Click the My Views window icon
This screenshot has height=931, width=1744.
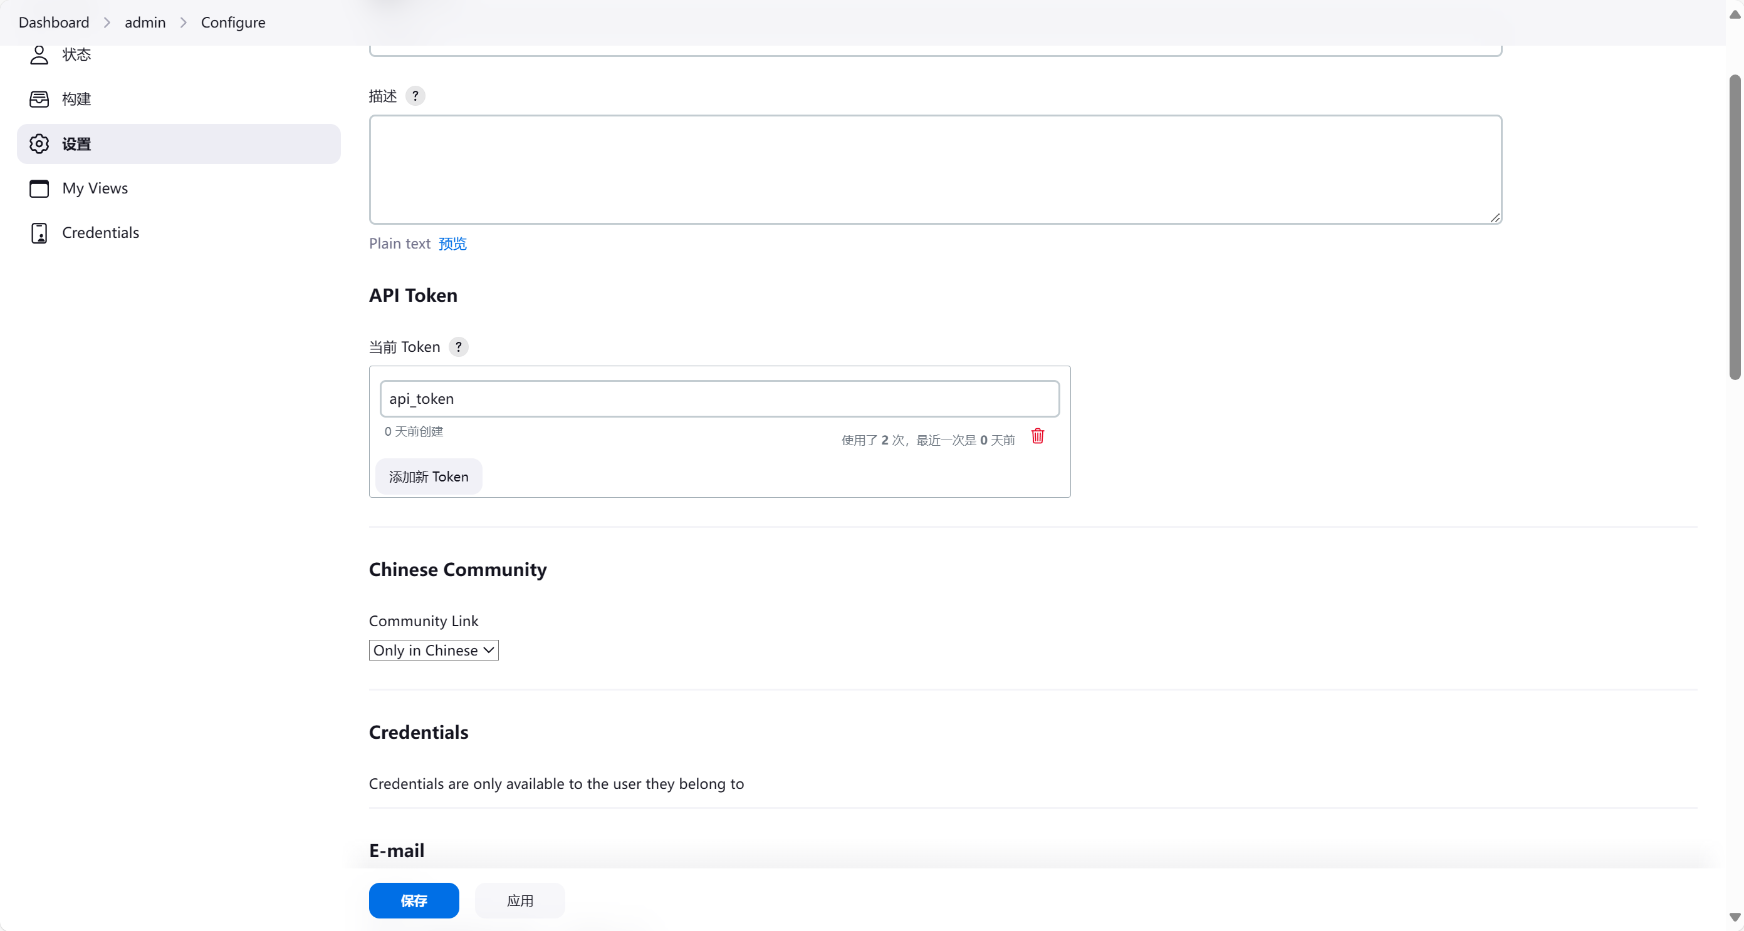click(39, 188)
